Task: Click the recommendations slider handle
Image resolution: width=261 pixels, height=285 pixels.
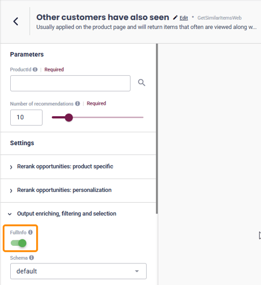Action: pyautogui.click(x=68, y=117)
